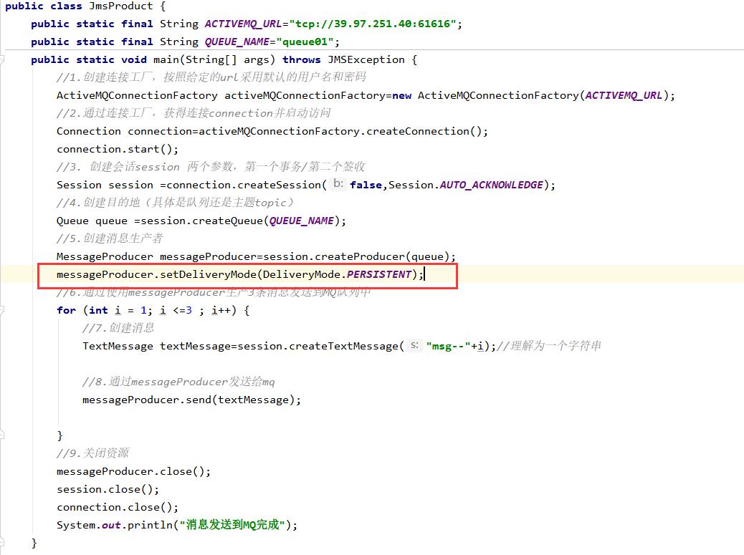Image resolution: width=744 pixels, height=555 pixels.
Task: Click the session.close() line
Action: point(108,489)
